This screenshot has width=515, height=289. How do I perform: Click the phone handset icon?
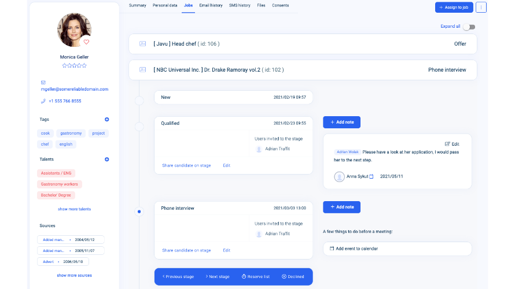(x=43, y=101)
